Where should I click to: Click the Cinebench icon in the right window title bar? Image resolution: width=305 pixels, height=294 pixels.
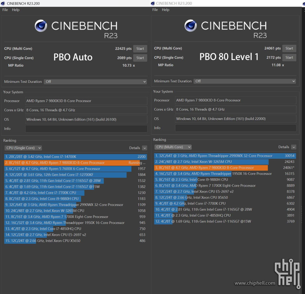click(x=153, y=3)
